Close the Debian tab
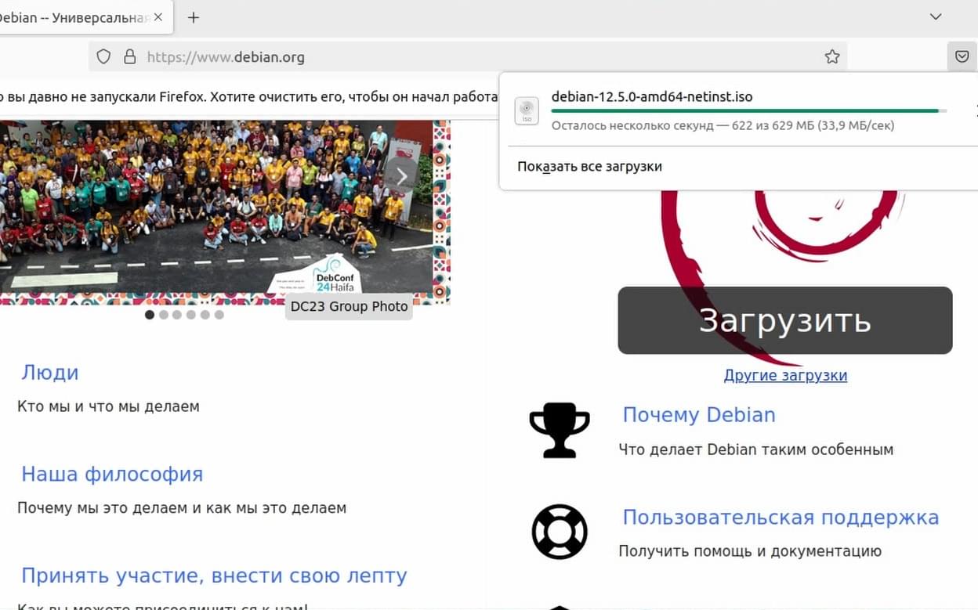Viewport: 978px width, 610px height. [158, 17]
